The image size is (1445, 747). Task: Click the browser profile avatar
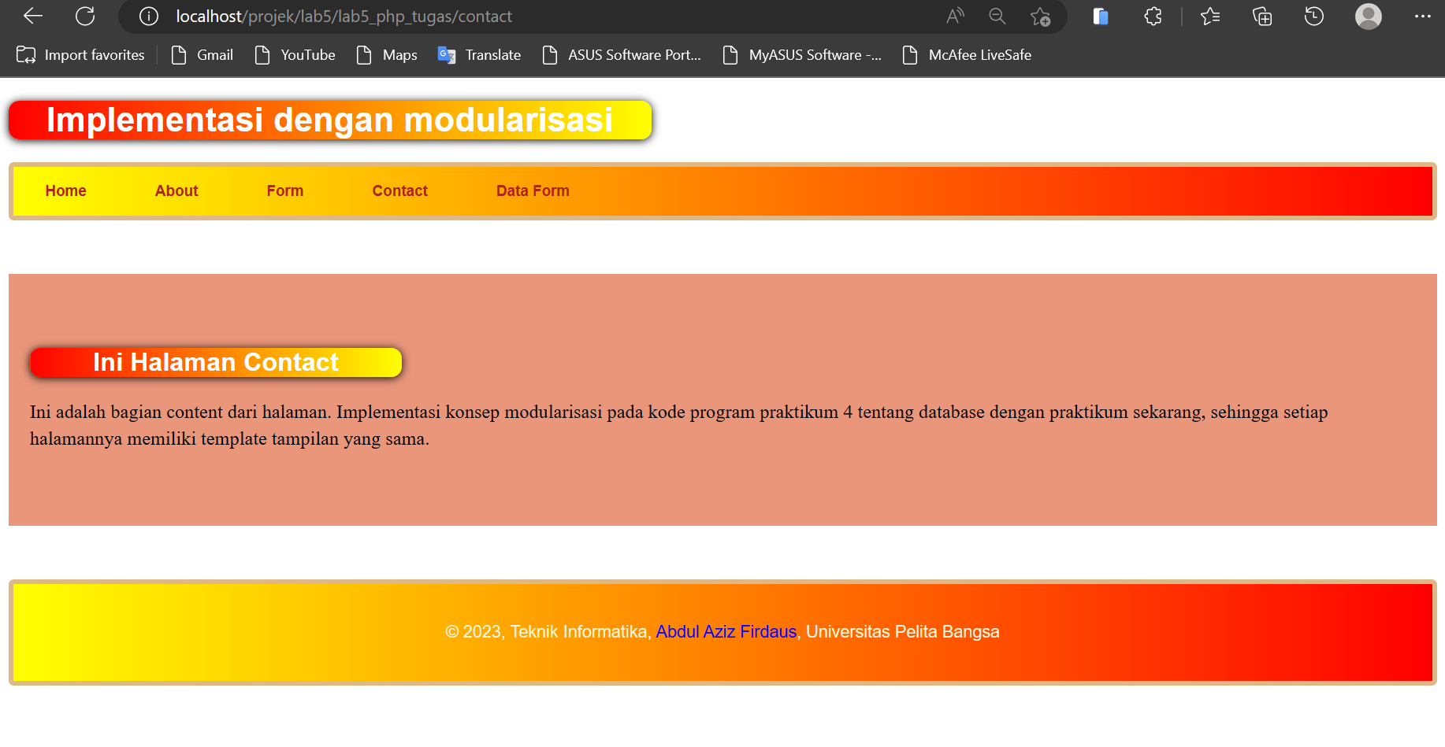pyautogui.click(x=1369, y=16)
